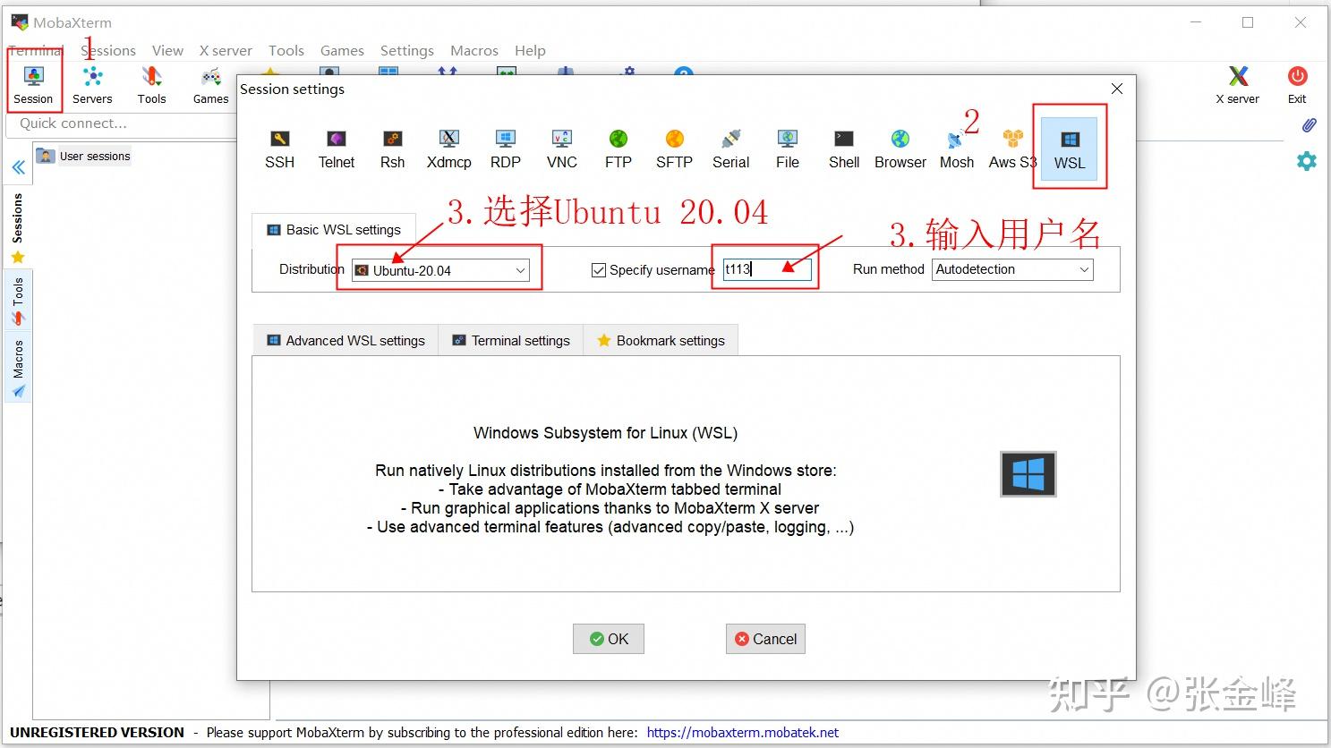Image resolution: width=1331 pixels, height=748 pixels.
Task: Uncheck the Specify username checkbox
Action: 598,269
